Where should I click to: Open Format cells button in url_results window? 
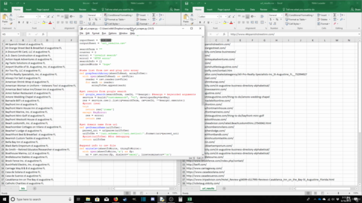[x=324, y=24]
